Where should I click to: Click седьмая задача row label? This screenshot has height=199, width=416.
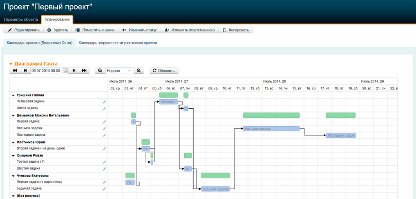point(29,188)
